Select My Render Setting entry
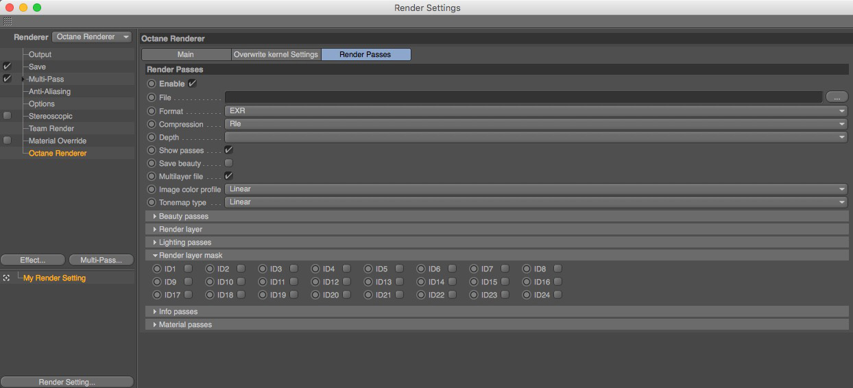 tap(55, 278)
